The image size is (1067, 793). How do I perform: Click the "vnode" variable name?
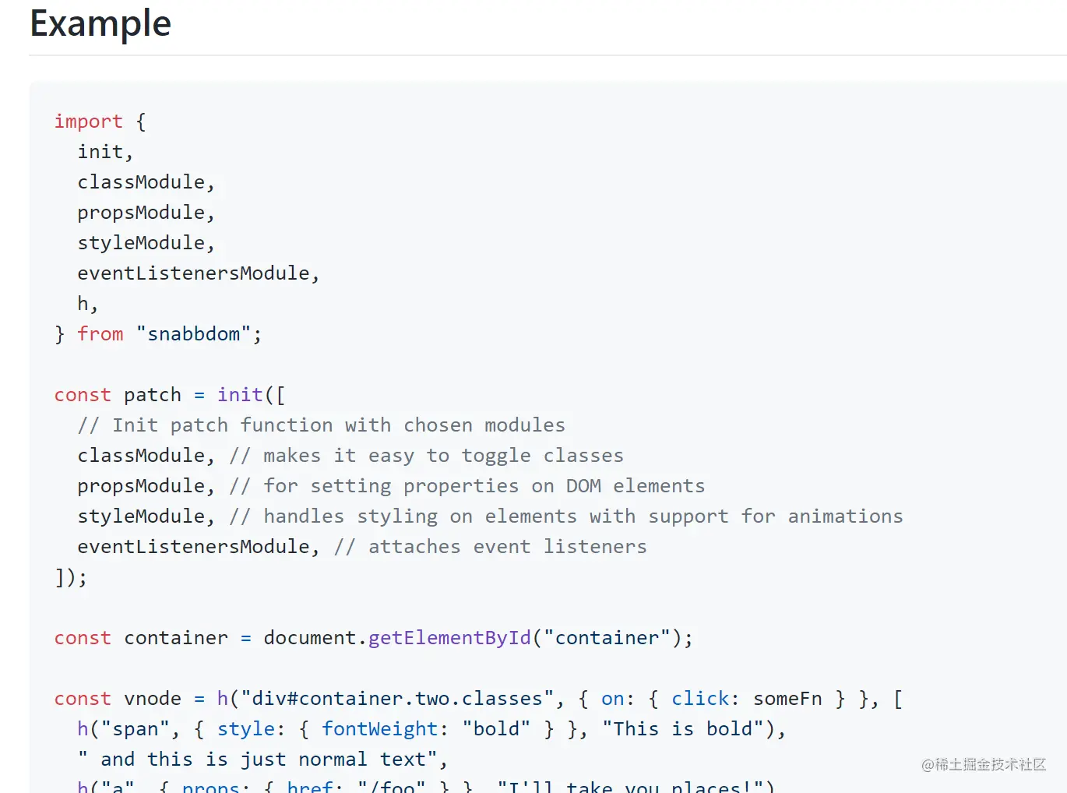pyautogui.click(x=153, y=699)
